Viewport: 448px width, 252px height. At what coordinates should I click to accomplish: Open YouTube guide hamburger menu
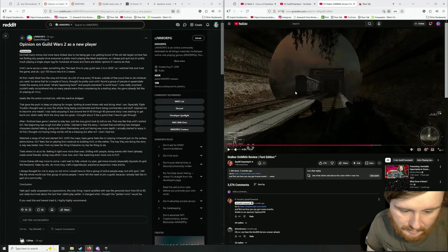pos(229,24)
